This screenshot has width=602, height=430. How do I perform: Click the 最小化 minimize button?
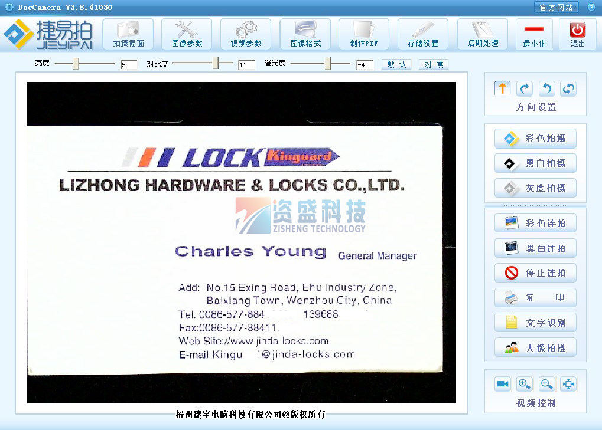(x=534, y=34)
